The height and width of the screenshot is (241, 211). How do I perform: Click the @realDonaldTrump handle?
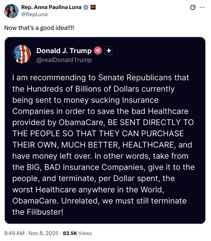(x=64, y=60)
